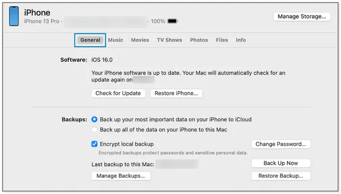Open the Music tab
The width and height of the screenshot is (341, 194).
pyautogui.click(x=115, y=40)
